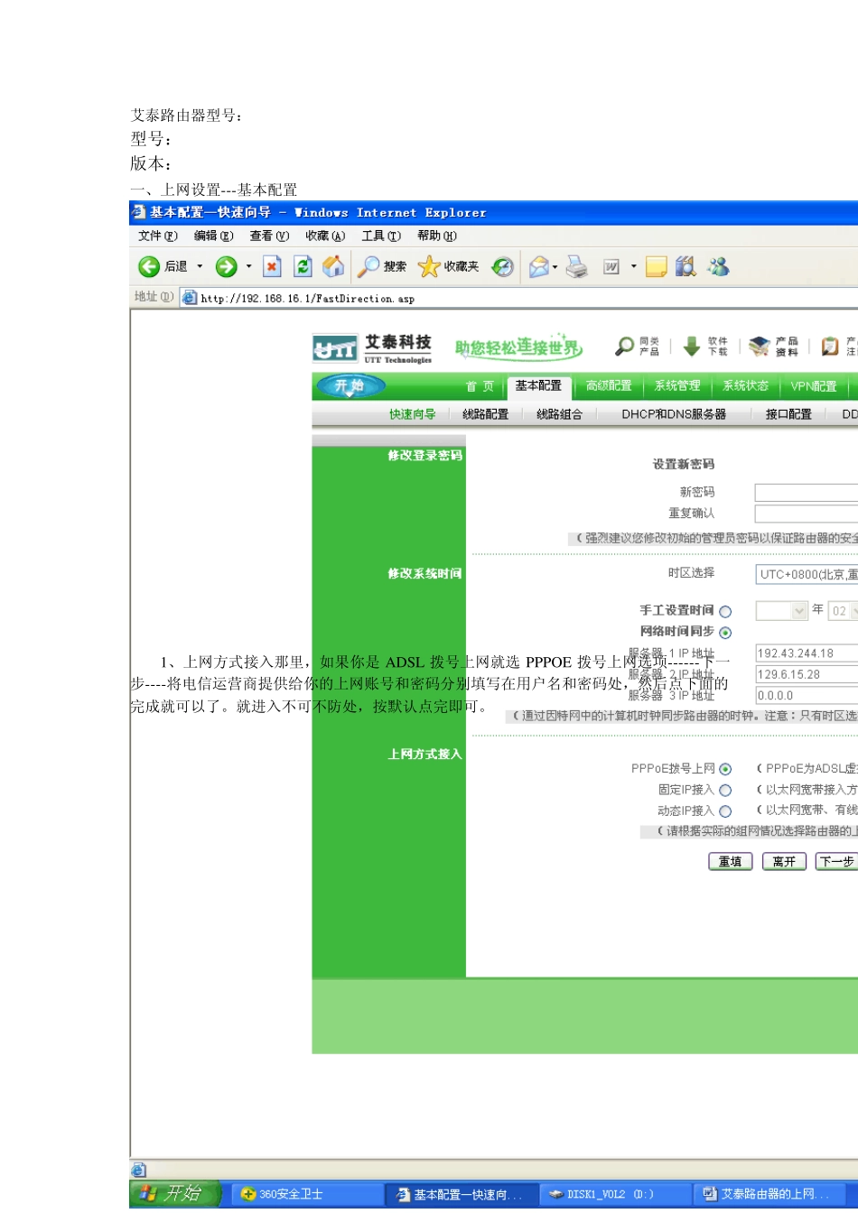The image size is (858, 1213).
Task: Click the 离开 button
Action: (x=784, y=862)
